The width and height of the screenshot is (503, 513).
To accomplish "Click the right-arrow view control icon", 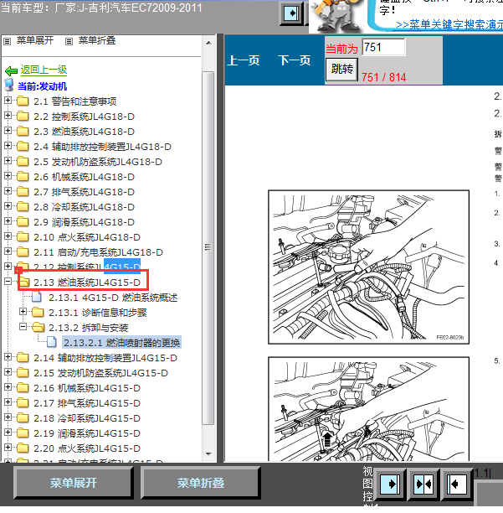I will pos(390,483).
